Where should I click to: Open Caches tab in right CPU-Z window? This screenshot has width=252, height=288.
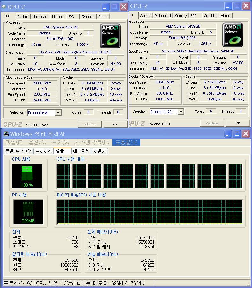145,16
